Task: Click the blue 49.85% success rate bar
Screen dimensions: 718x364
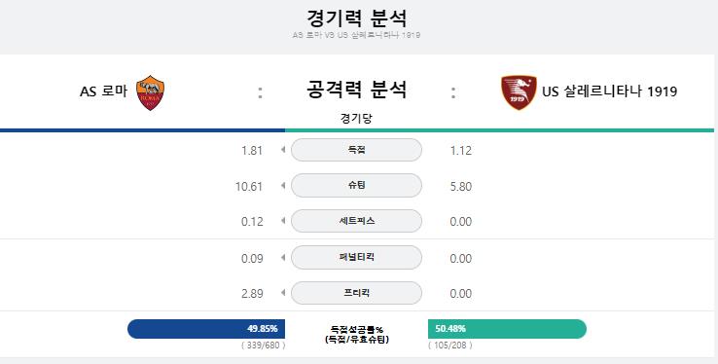Action: click(x=206, y=329)
